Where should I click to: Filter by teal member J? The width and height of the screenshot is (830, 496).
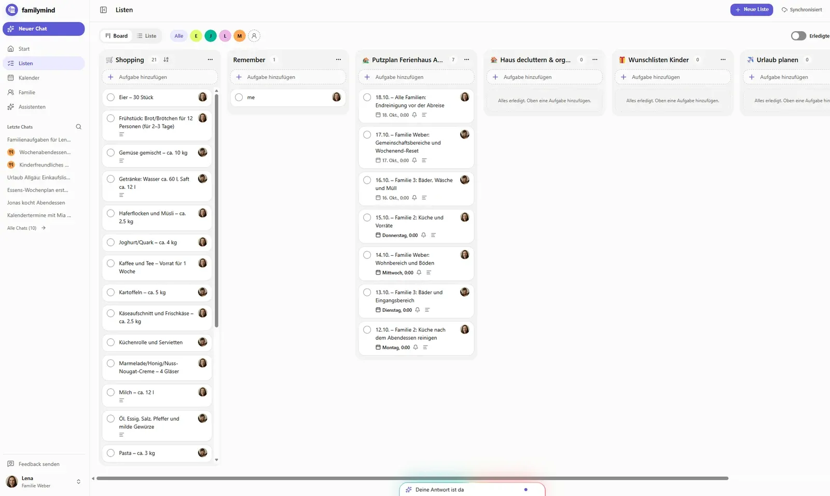211,36
